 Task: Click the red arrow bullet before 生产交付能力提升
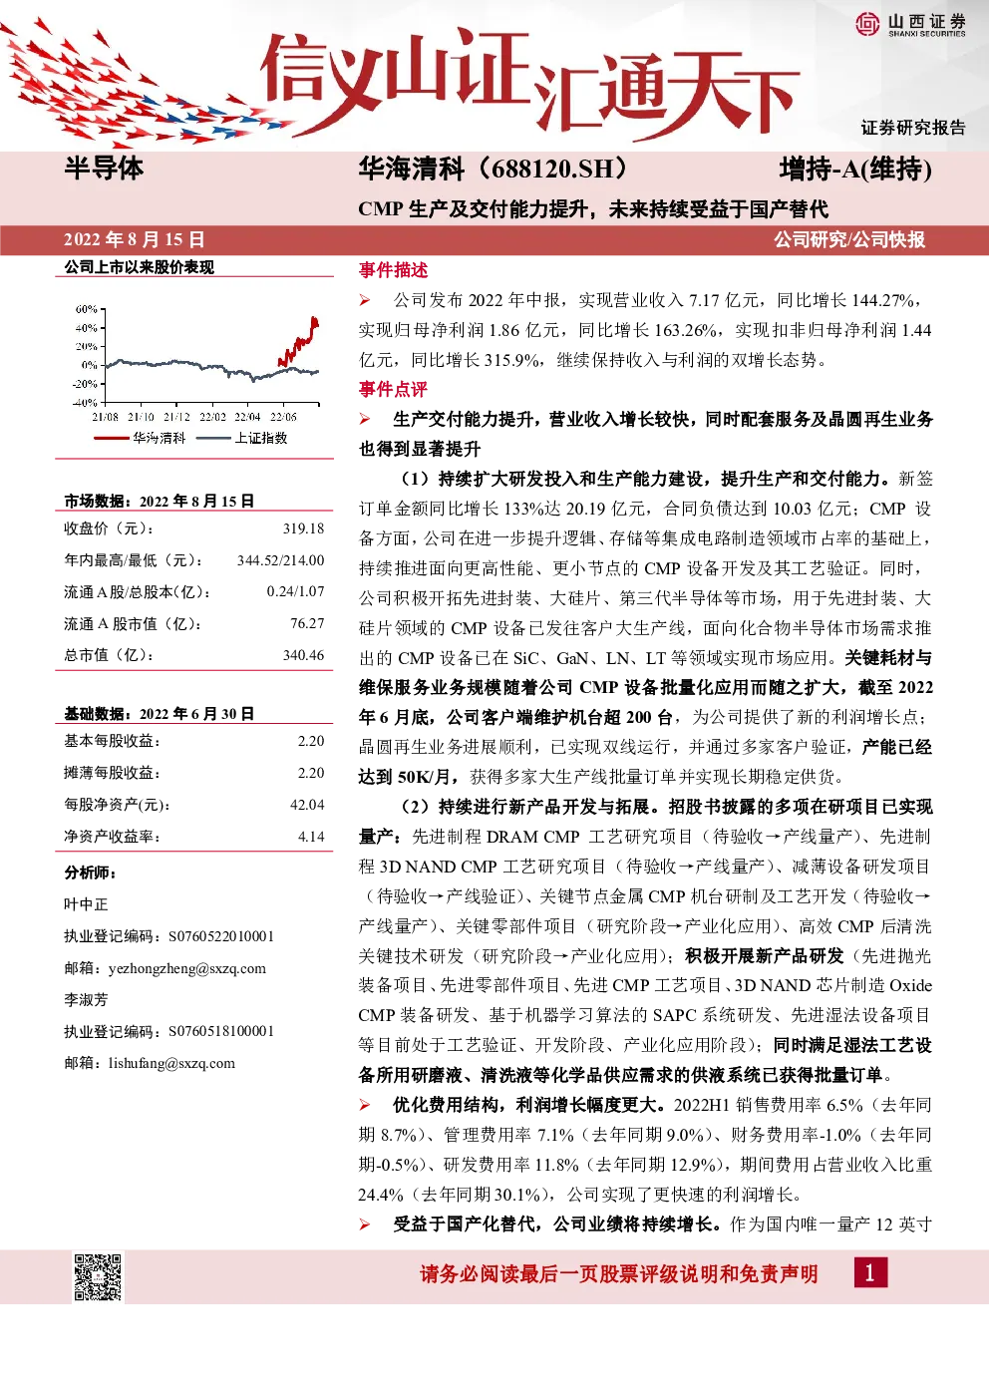(x=365, y=420)
